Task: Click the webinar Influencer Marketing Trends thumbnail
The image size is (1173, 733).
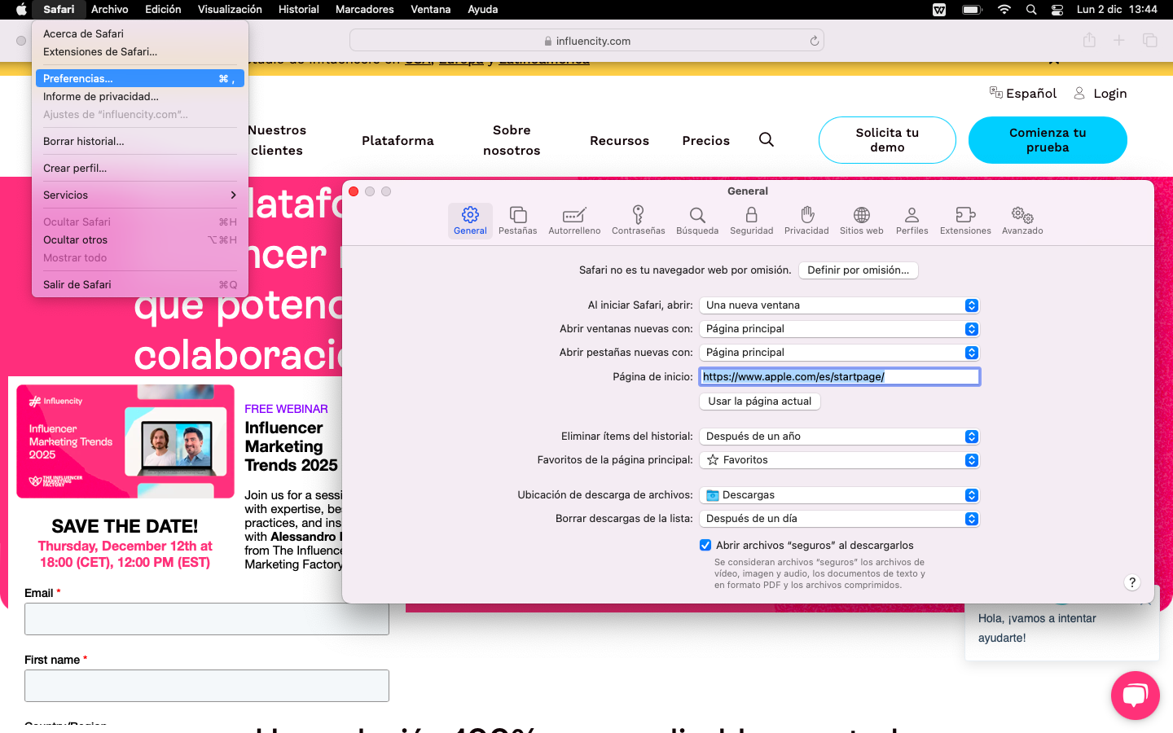Action: click(x=125, y=441)
